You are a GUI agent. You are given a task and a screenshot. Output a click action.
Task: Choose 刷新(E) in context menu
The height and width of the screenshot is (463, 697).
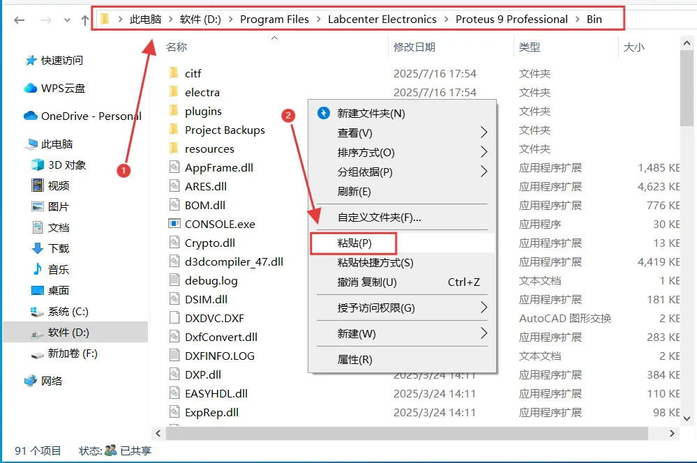coord(403,192)
